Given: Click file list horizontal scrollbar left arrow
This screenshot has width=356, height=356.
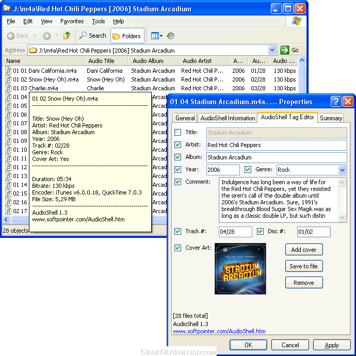Looking at the screenshot, I should click(6, 220).
